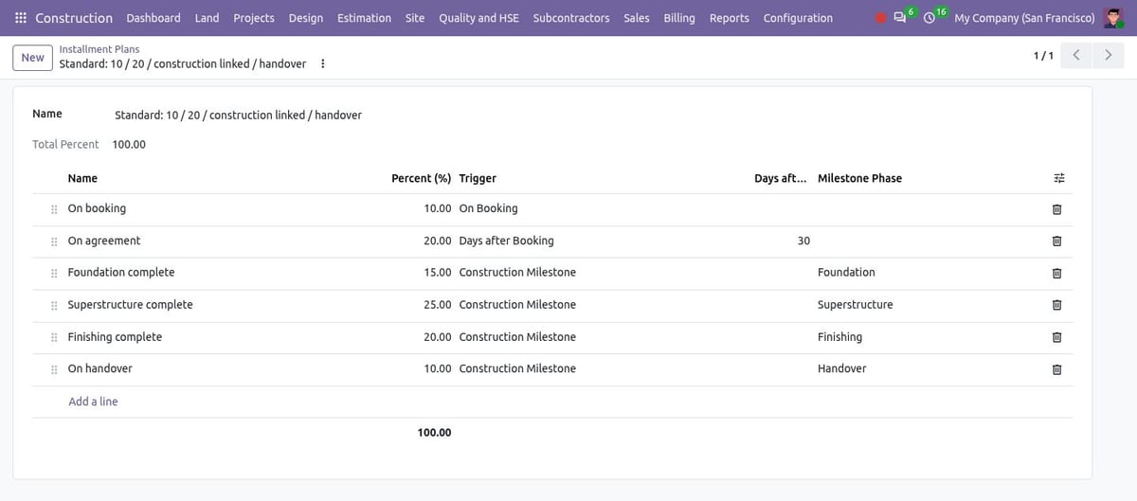The height and width of the screenshot is (501, 1137).
Task: Grab the handle of Foundation complete row
Action: point(54,273)
